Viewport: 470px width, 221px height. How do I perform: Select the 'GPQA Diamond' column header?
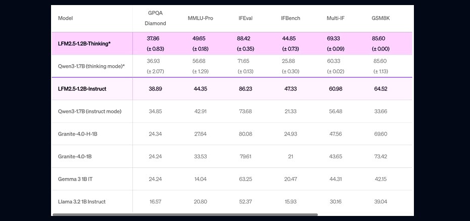pyautogui.click(x=155, y=18)
